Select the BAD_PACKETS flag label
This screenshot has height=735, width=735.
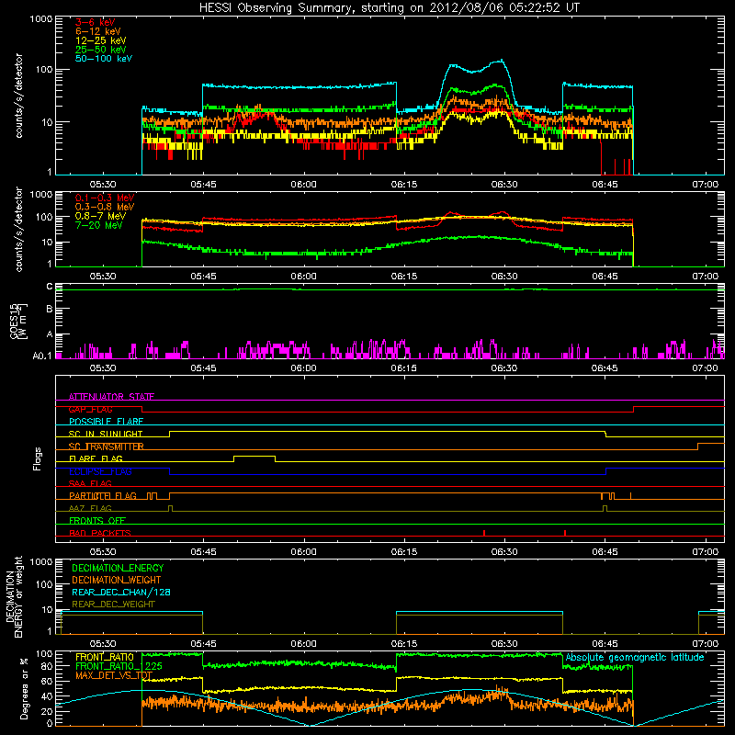click(100, 533)
